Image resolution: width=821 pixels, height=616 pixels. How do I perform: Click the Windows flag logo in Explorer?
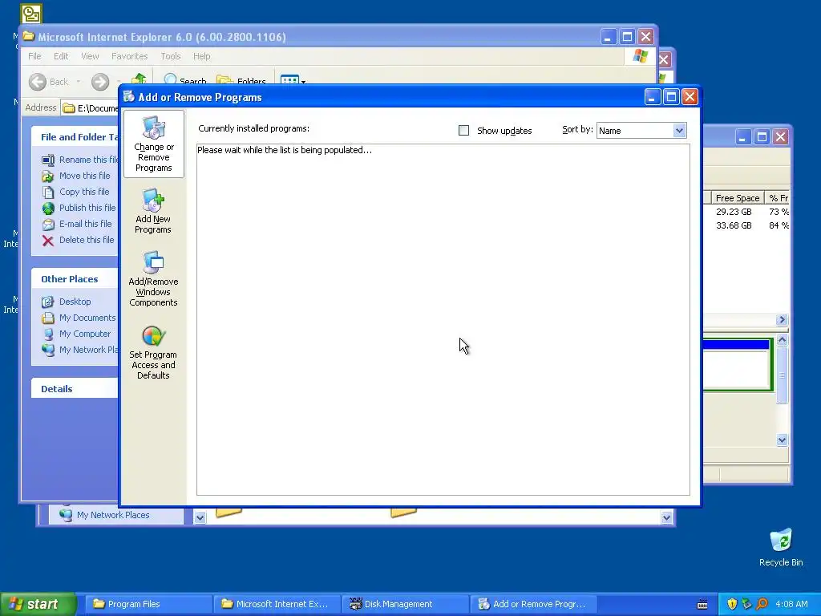[640, 56]
